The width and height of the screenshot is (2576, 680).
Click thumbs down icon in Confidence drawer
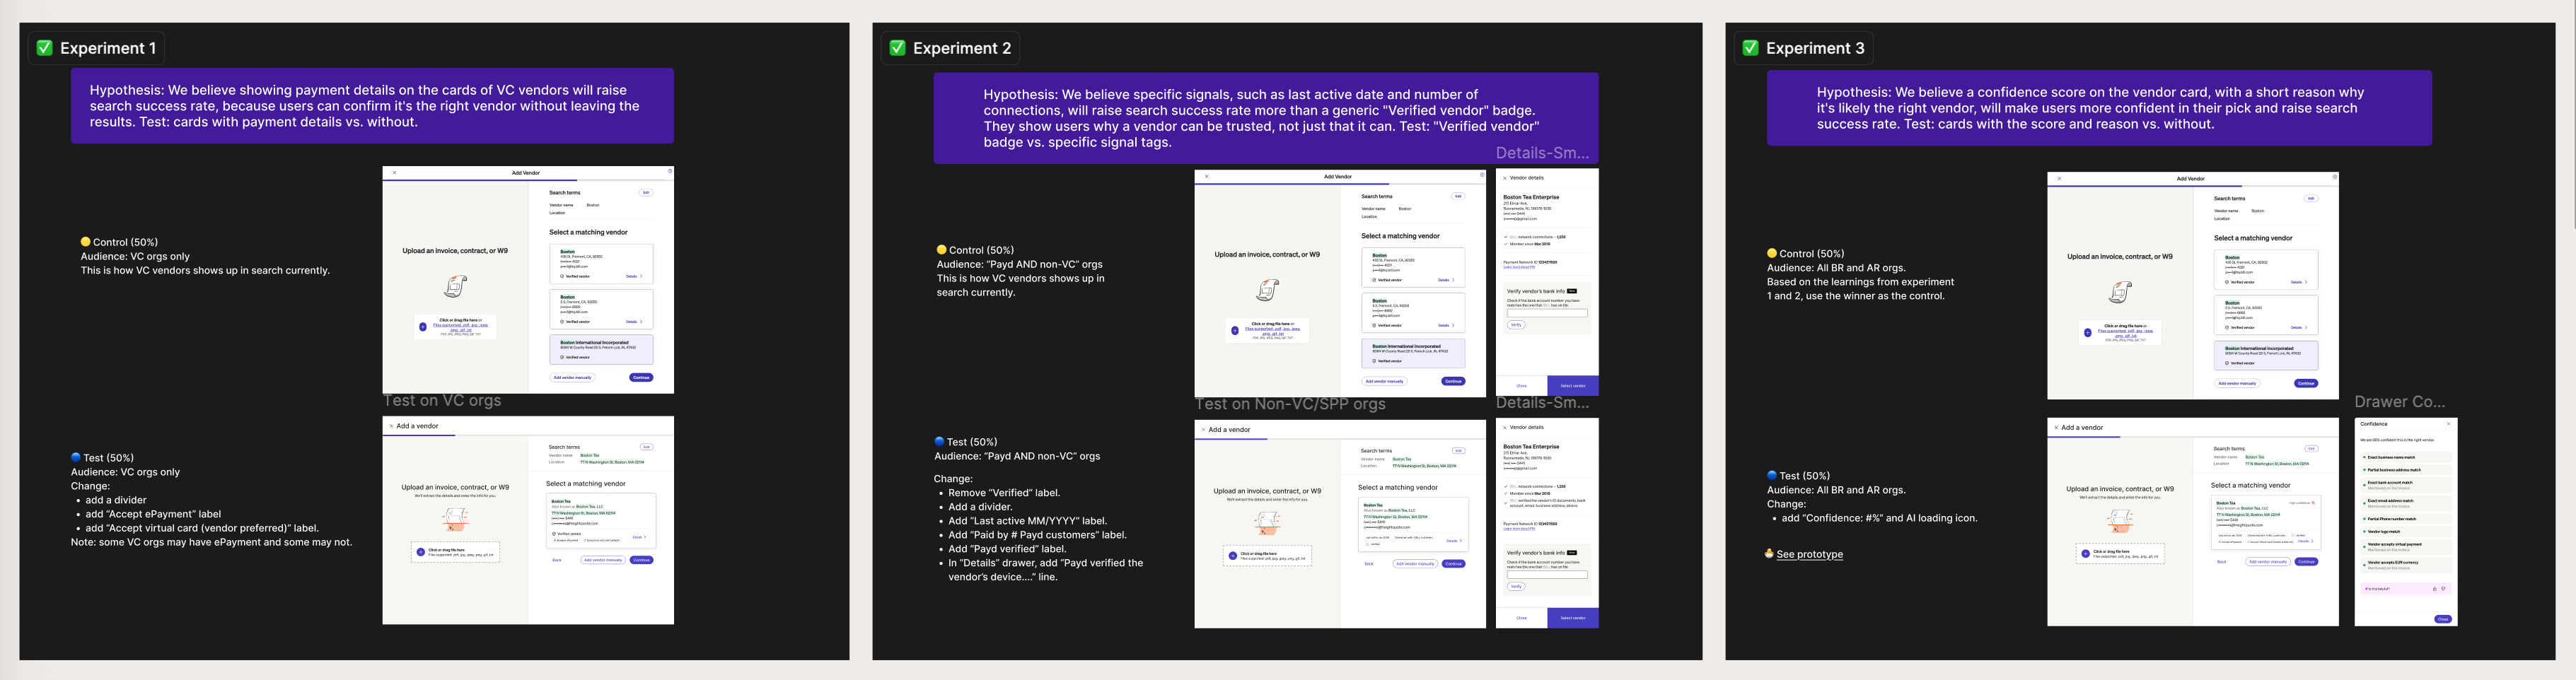click(2443, 589)
